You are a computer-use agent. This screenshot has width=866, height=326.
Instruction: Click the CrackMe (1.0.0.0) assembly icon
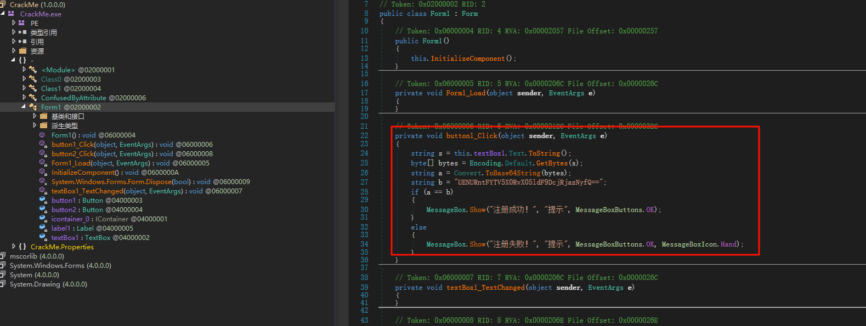[x=3, y=4]
